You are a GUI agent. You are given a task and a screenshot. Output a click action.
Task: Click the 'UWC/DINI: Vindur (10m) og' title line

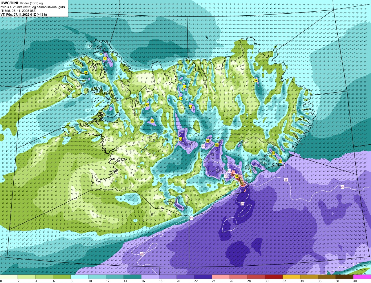21,3
